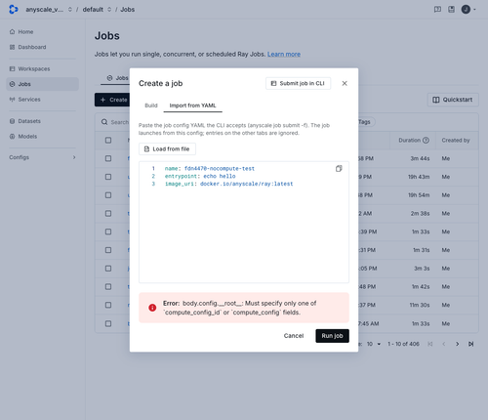Image resolution: width=488 pixels, height=420 pixels.
Task: Click the image_uri YAML line
Action: pyautogui.click(x=228, y=184)
